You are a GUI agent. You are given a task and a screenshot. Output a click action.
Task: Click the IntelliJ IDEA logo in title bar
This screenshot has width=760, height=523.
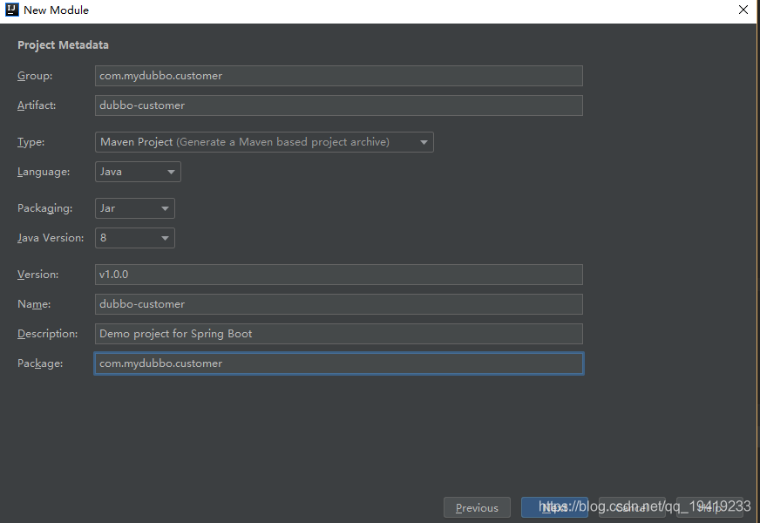tap(11, 10)
